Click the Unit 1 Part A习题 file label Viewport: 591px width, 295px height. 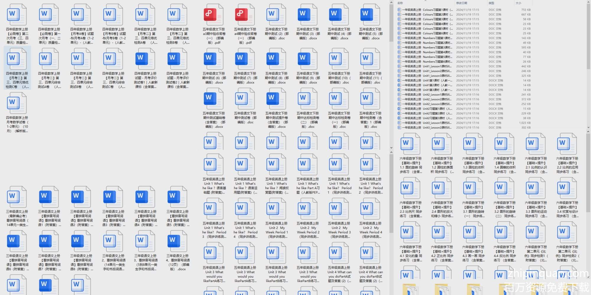(308, 186)
